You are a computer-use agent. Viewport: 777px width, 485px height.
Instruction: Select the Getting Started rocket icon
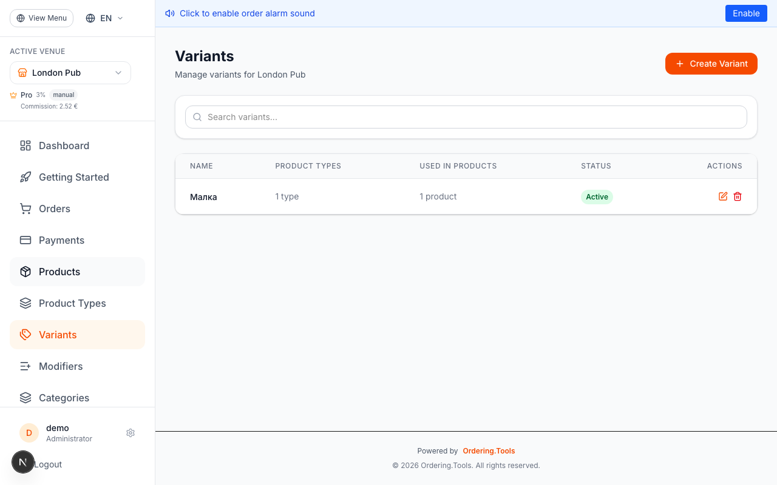[25, 177]
